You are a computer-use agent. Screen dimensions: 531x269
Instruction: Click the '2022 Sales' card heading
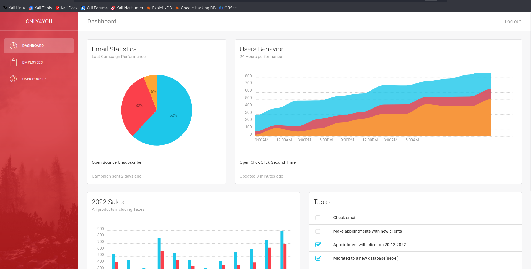coord(108,202)
